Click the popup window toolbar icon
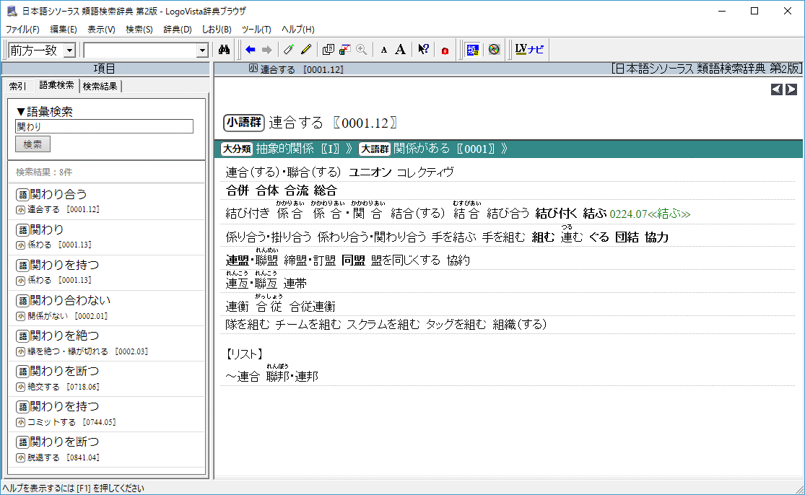The height and width of the screenshot is (495, 805). pos(345,50)
